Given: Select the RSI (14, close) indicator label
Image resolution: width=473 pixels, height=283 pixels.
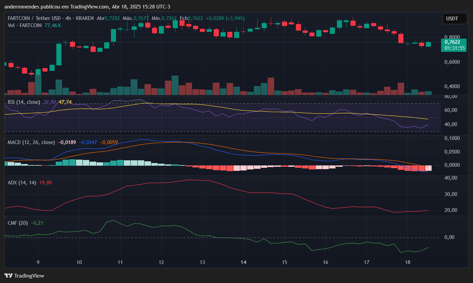Looking at the screenshot, I should pos(24,102).
